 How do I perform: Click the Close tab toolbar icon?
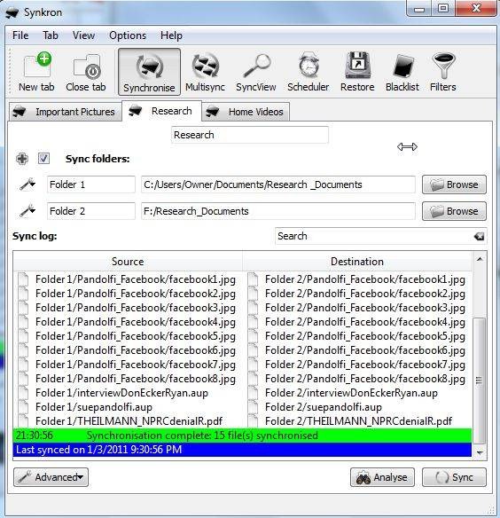86,72
